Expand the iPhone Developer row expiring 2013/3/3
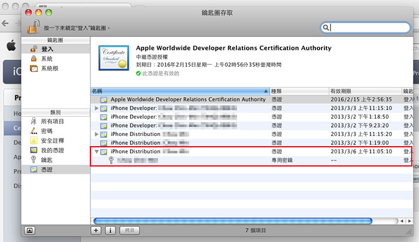The image size is (419, 242). [x=96, y=108]
